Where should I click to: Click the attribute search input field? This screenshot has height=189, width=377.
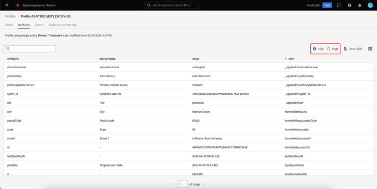(30, 49)
